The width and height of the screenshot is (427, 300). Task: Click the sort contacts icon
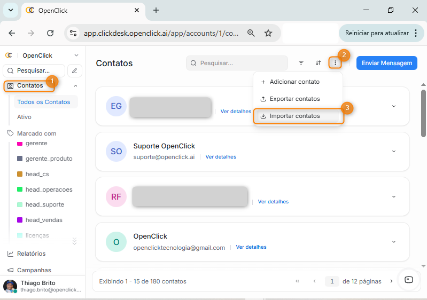click(318, 63)
